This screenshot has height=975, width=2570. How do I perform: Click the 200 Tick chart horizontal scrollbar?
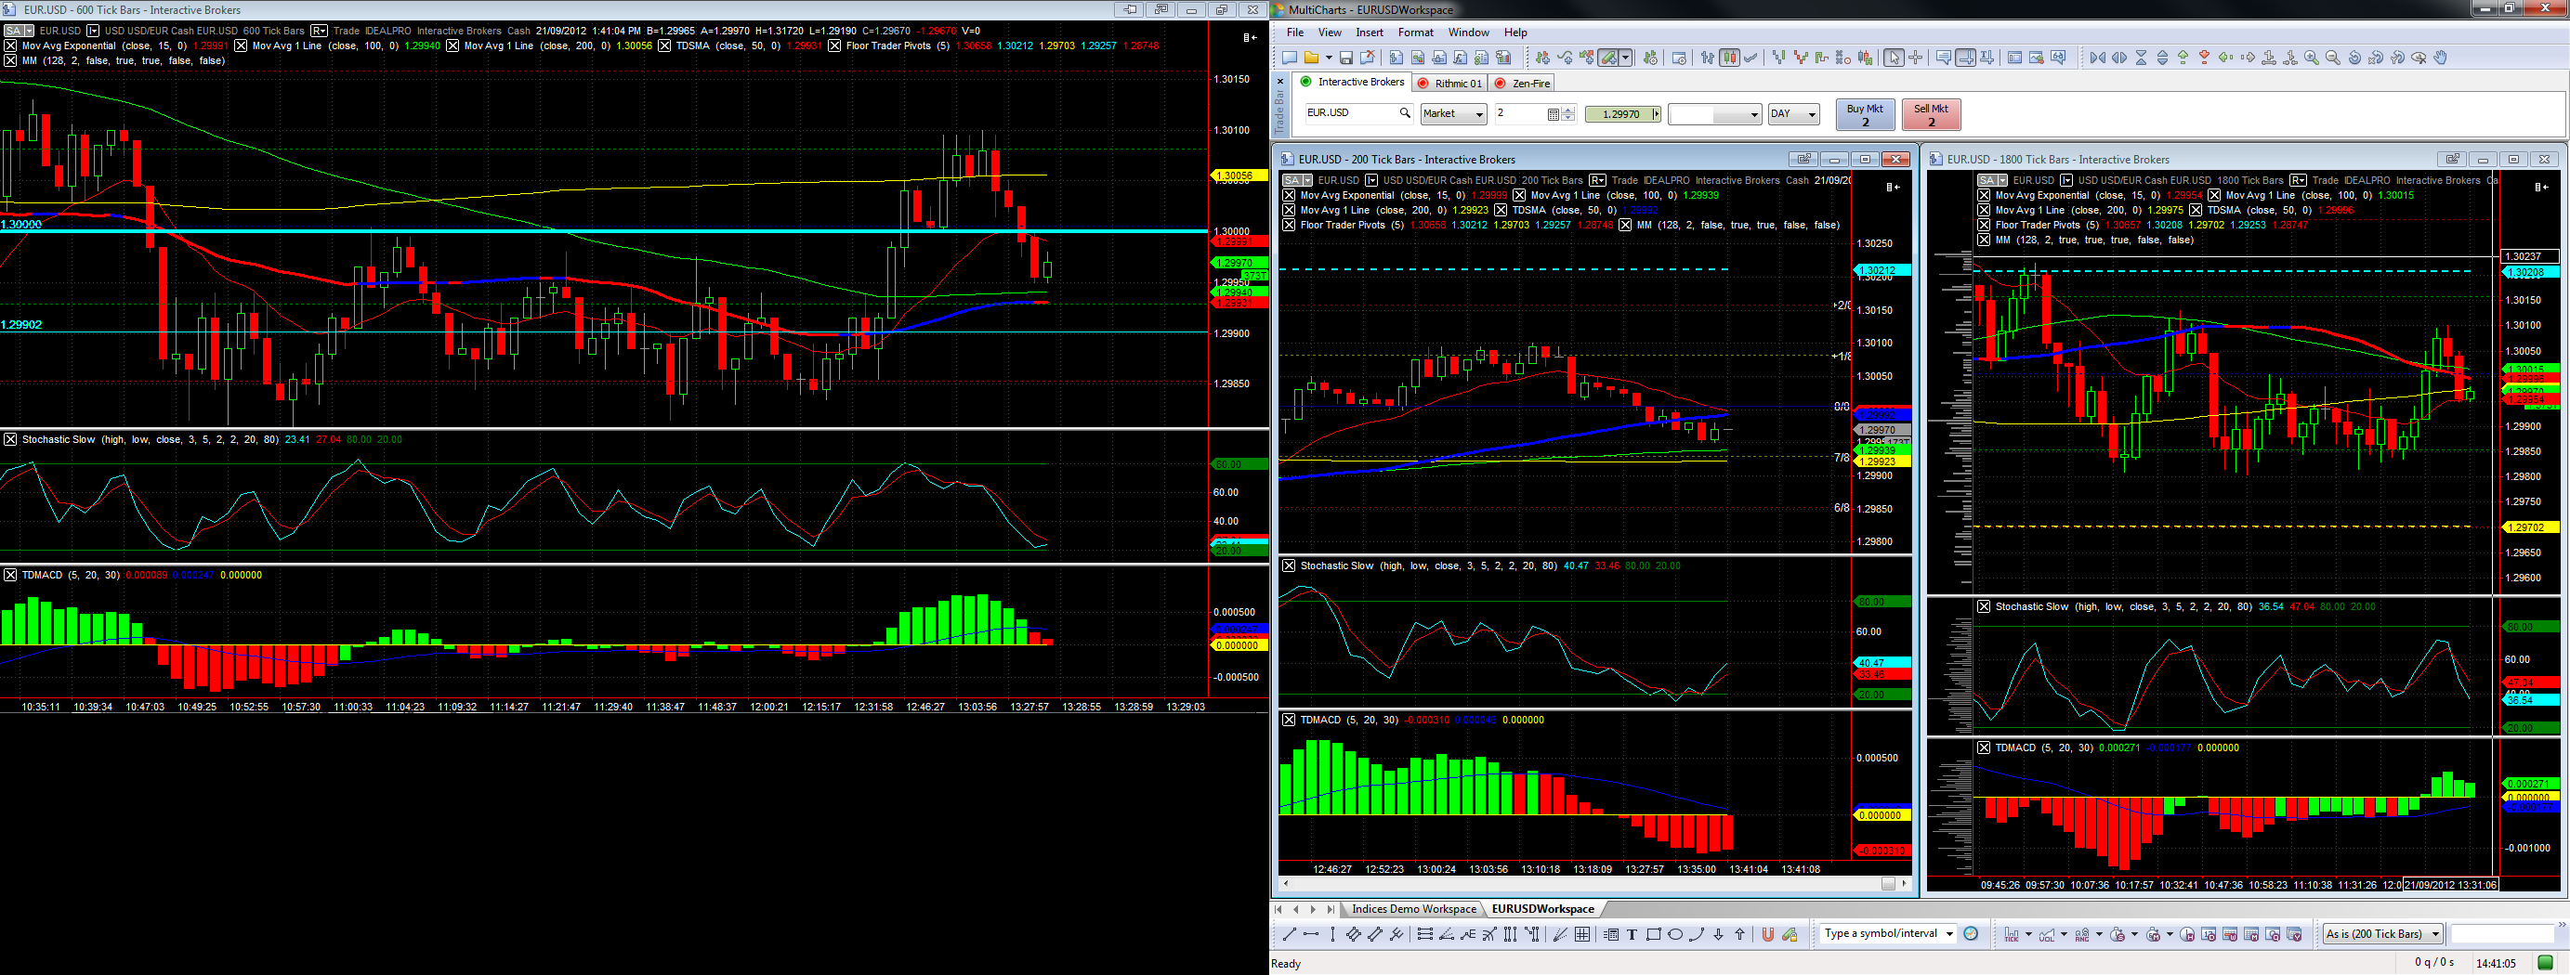click(1594, 884)
